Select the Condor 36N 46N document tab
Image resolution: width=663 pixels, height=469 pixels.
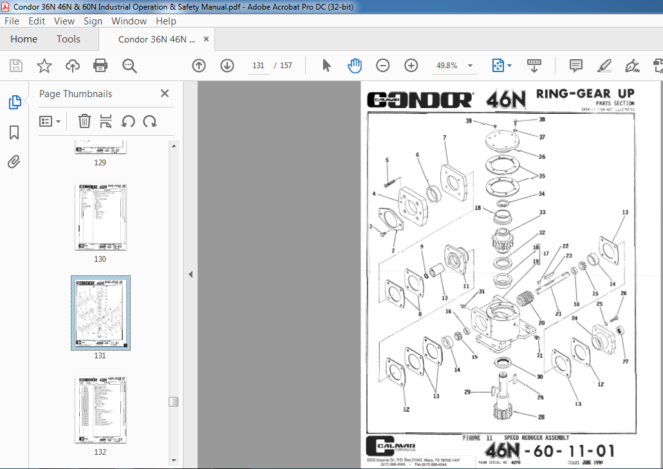156,39
